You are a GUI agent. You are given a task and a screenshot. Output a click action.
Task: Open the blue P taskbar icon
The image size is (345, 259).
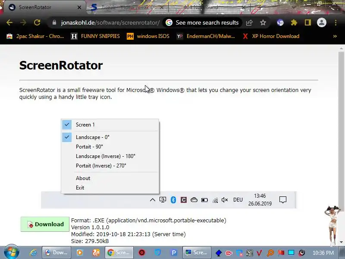tap(174, 253)
